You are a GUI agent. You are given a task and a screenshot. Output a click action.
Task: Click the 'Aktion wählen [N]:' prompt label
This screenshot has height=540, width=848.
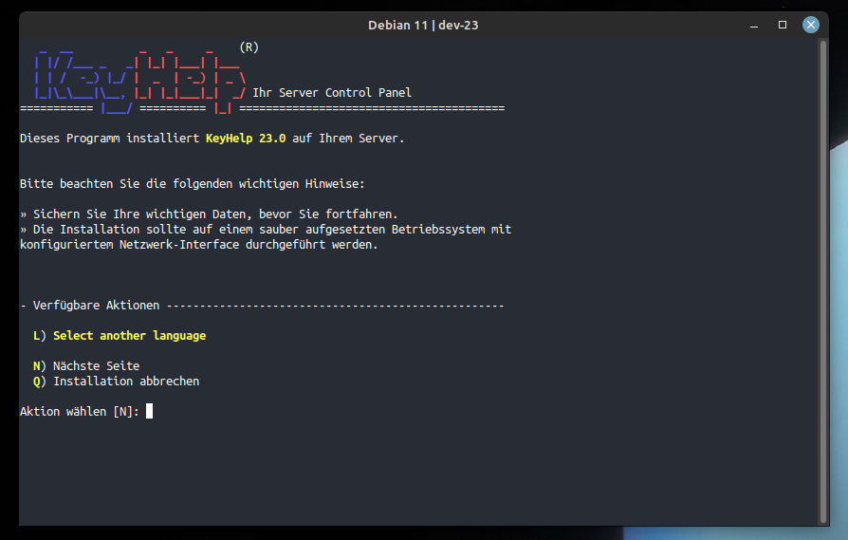(80, 412)
